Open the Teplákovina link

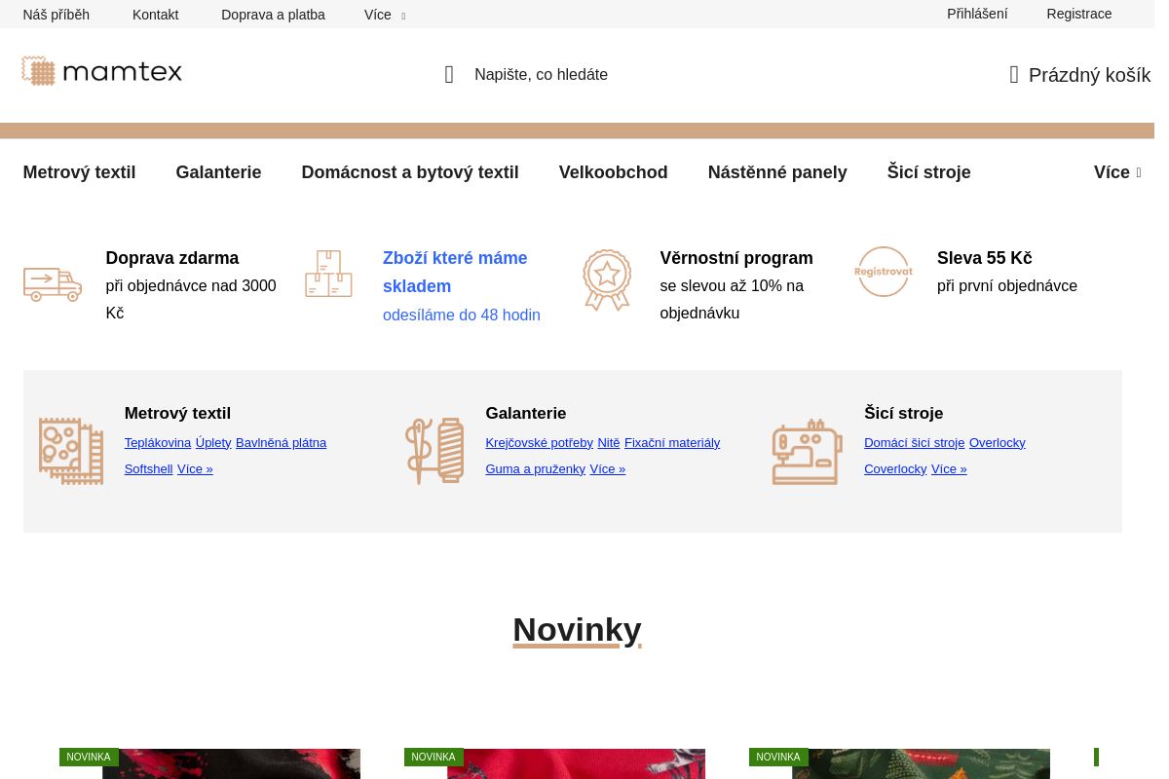pos(158,443)
